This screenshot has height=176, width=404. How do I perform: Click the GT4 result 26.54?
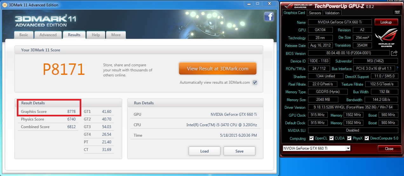(106, 134)
